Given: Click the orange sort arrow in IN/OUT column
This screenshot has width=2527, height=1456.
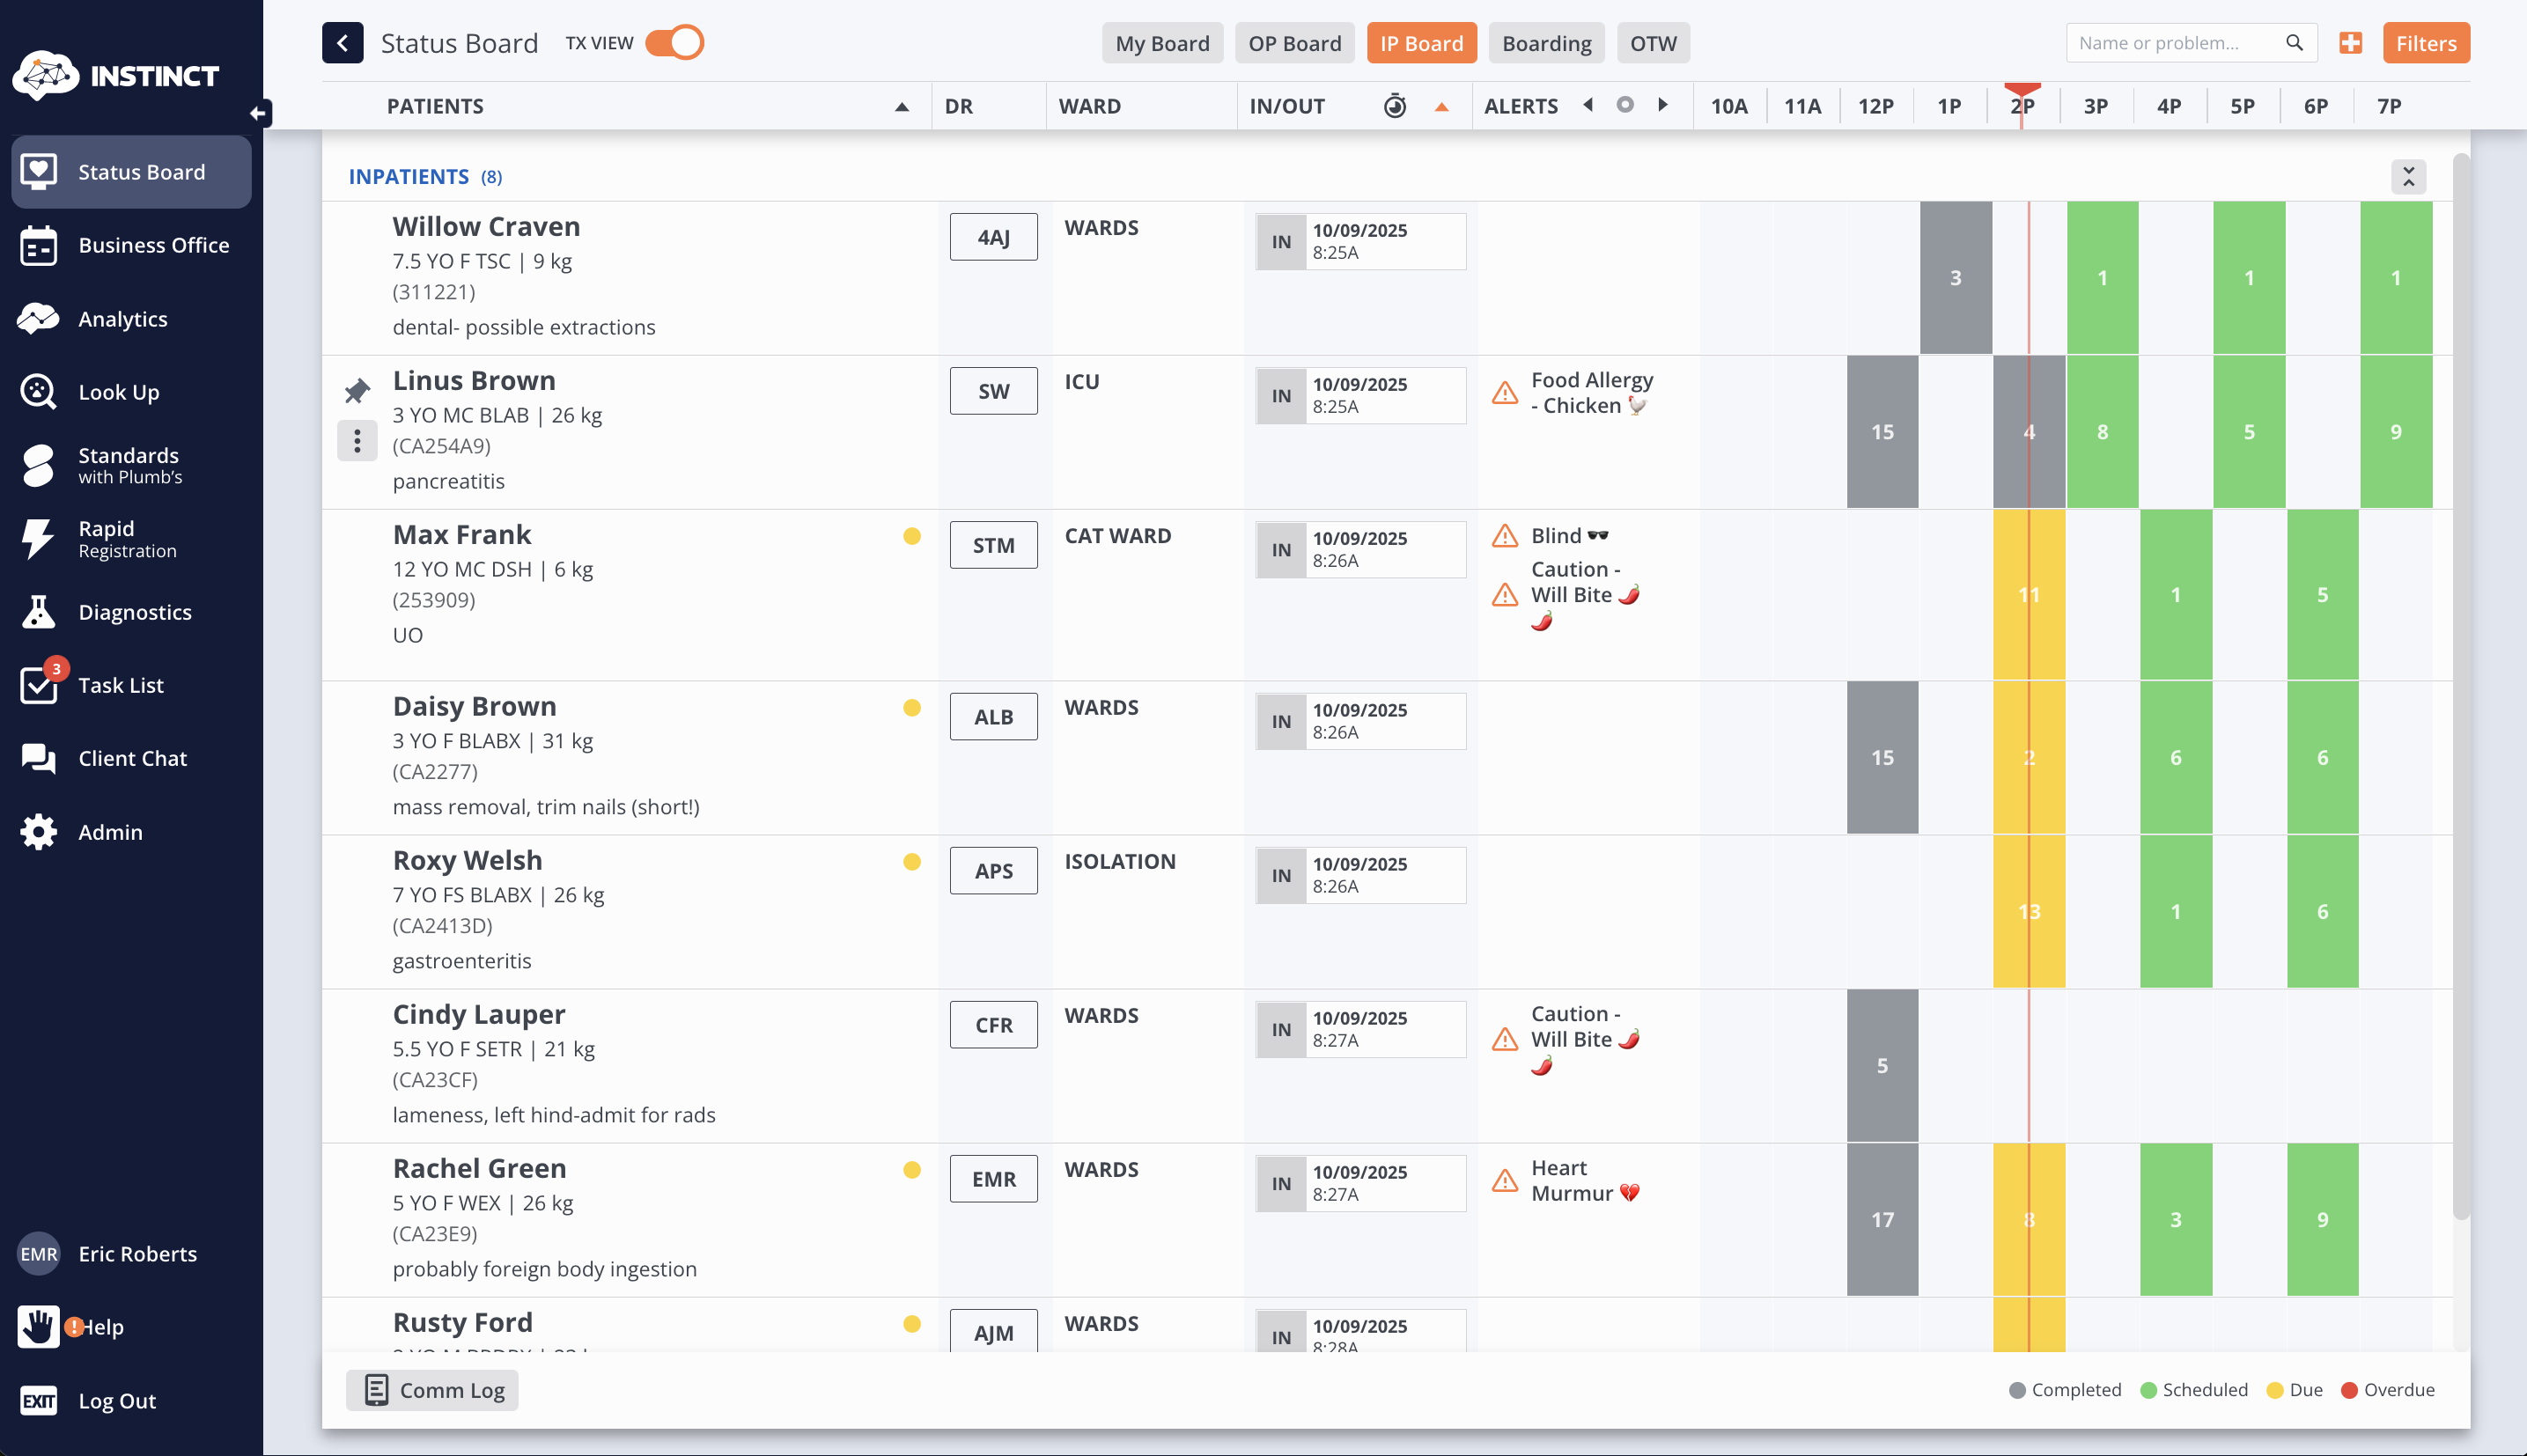Looking at the screenshot, I should coord(1441,107).
